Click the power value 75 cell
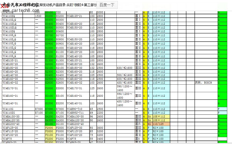232x144 pixels. pos(93,135)
